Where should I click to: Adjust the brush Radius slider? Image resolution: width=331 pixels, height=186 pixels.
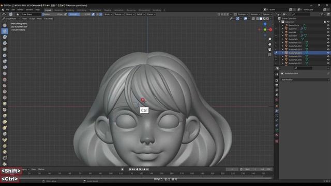pos(53,14)
